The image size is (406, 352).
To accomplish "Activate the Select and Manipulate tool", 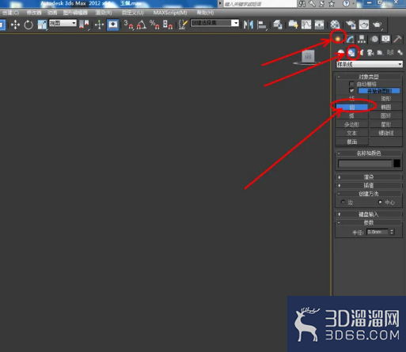I will tap(99, 25).
